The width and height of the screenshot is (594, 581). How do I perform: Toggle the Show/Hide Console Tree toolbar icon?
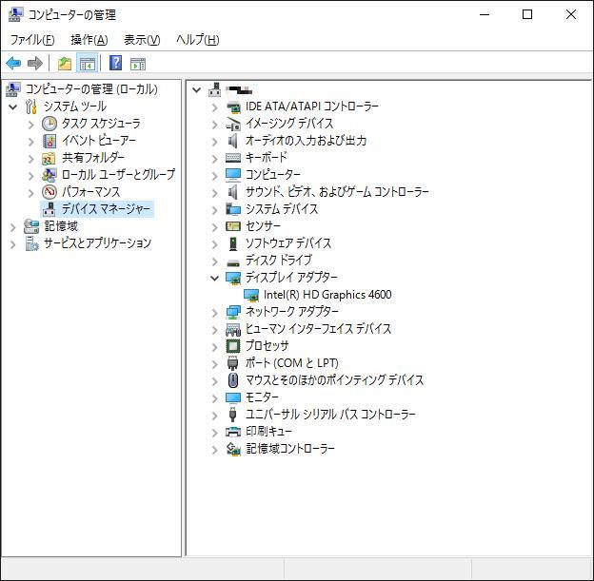[x=88, y=63]
